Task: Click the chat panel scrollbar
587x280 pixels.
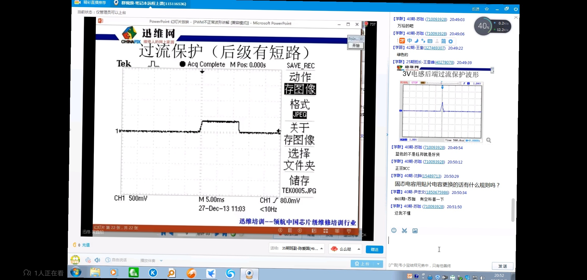Action: [x=513, y=210]
